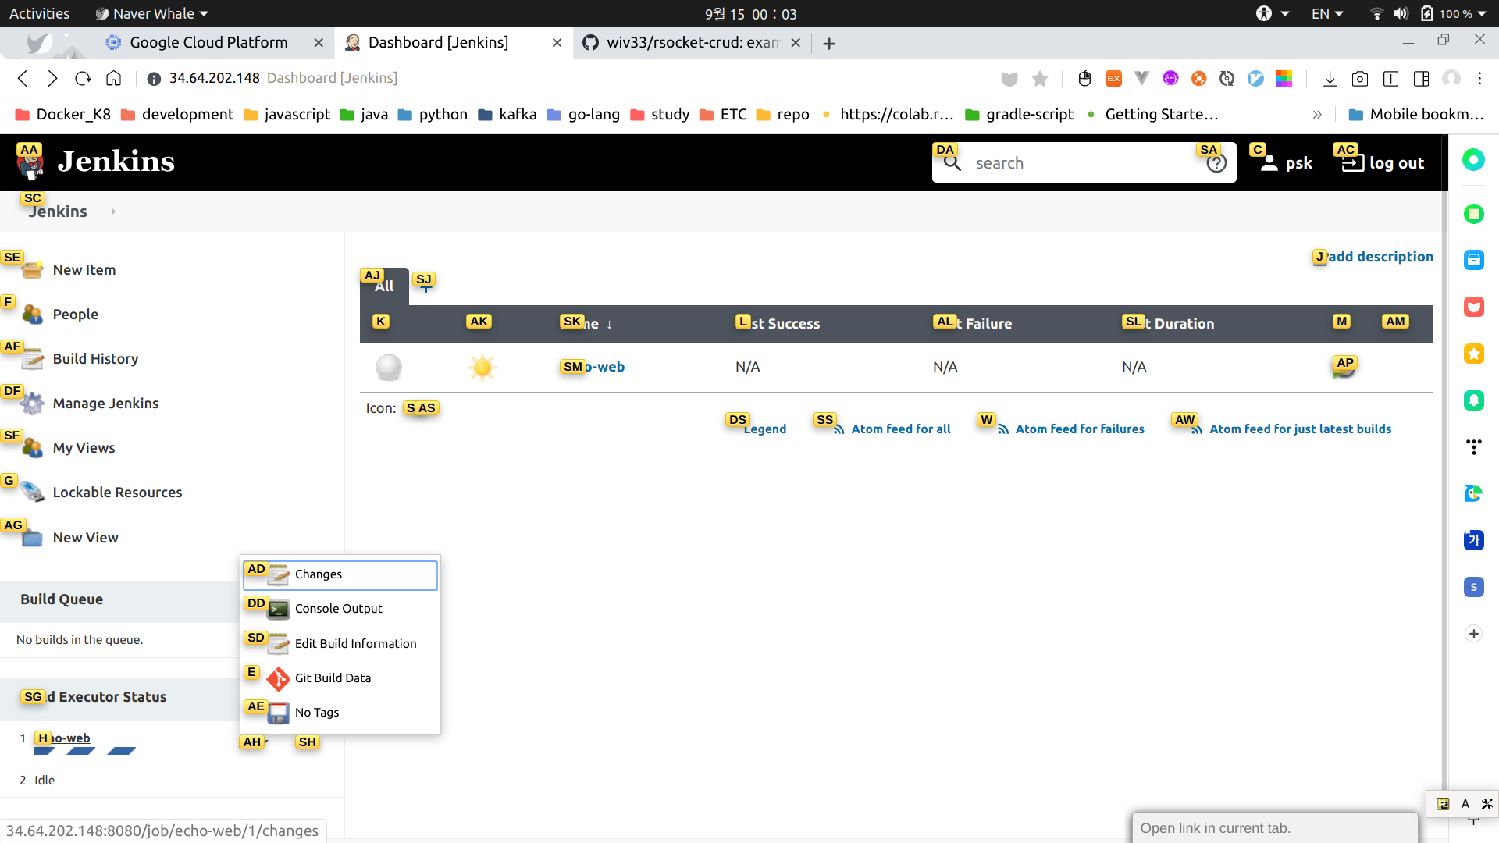The image size is (1499, 843).
Task: Select Changes in the build context menu
Action: (319, 574)
